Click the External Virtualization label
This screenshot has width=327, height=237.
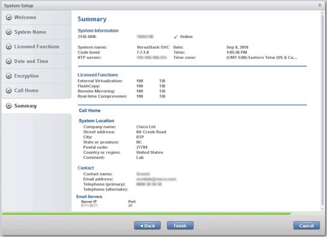100,81
